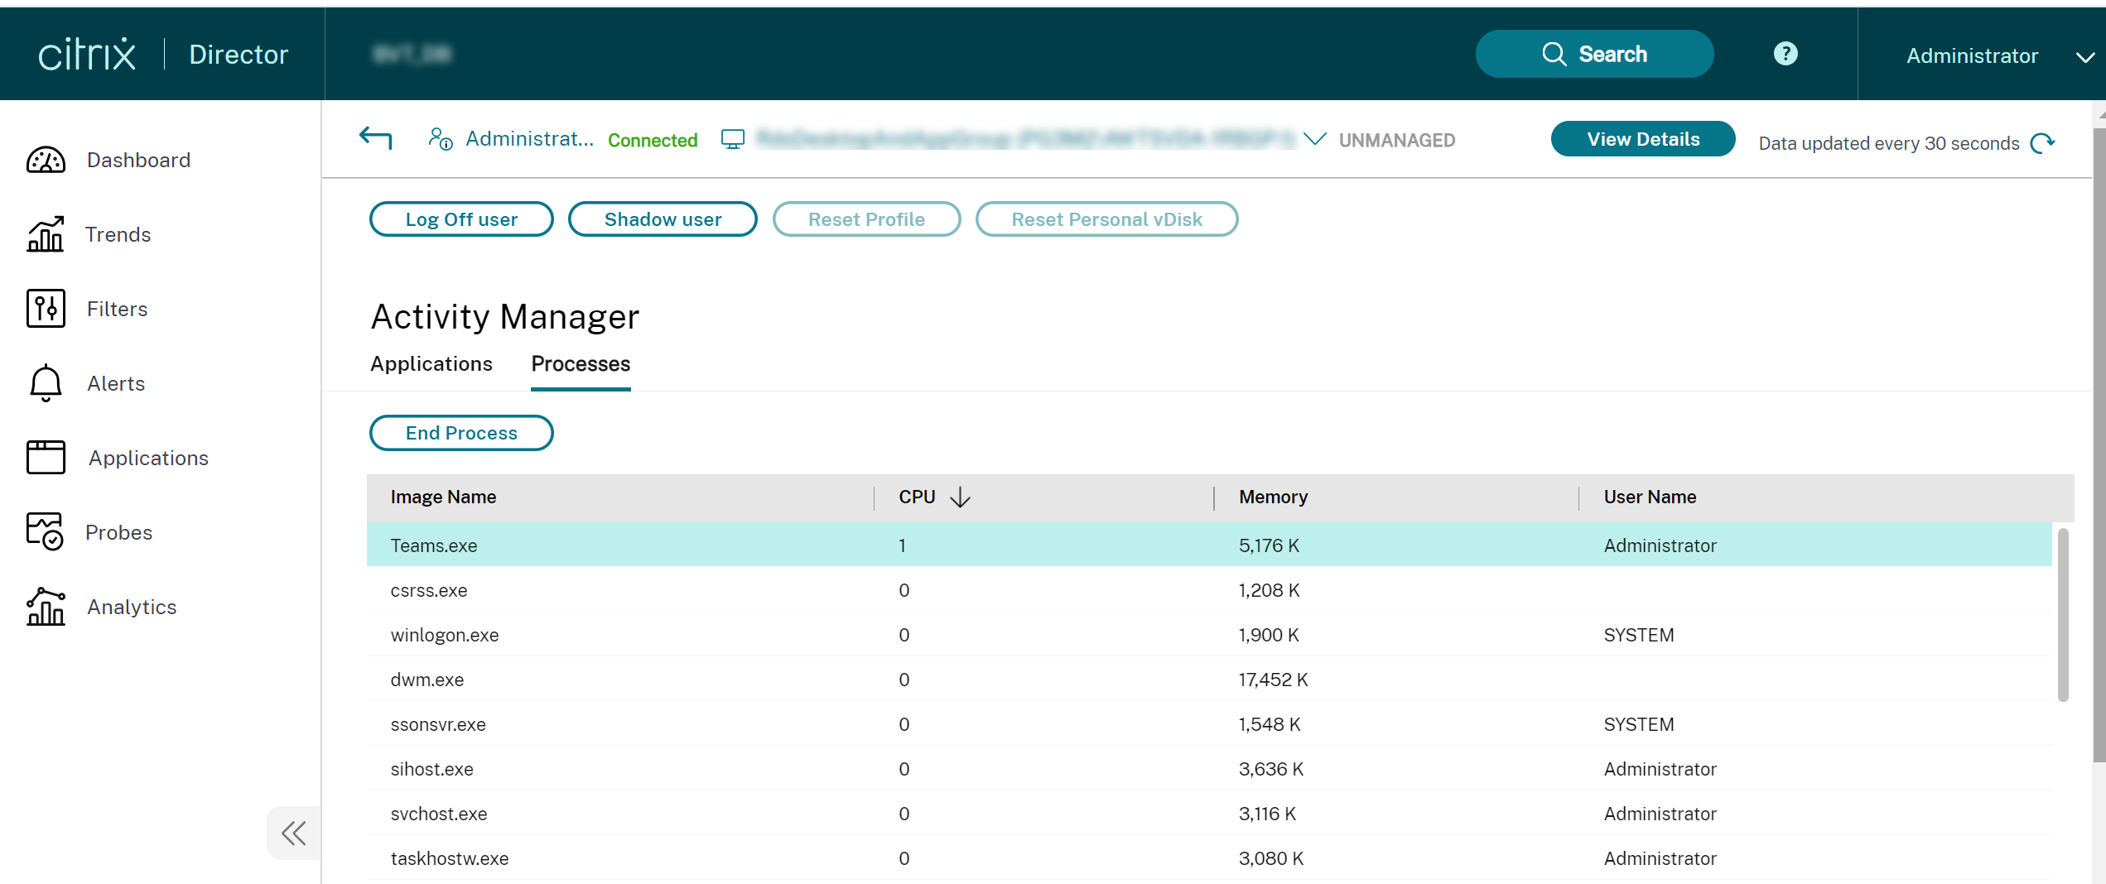Open the Dashboard from the sidebar

coord(137,159)
